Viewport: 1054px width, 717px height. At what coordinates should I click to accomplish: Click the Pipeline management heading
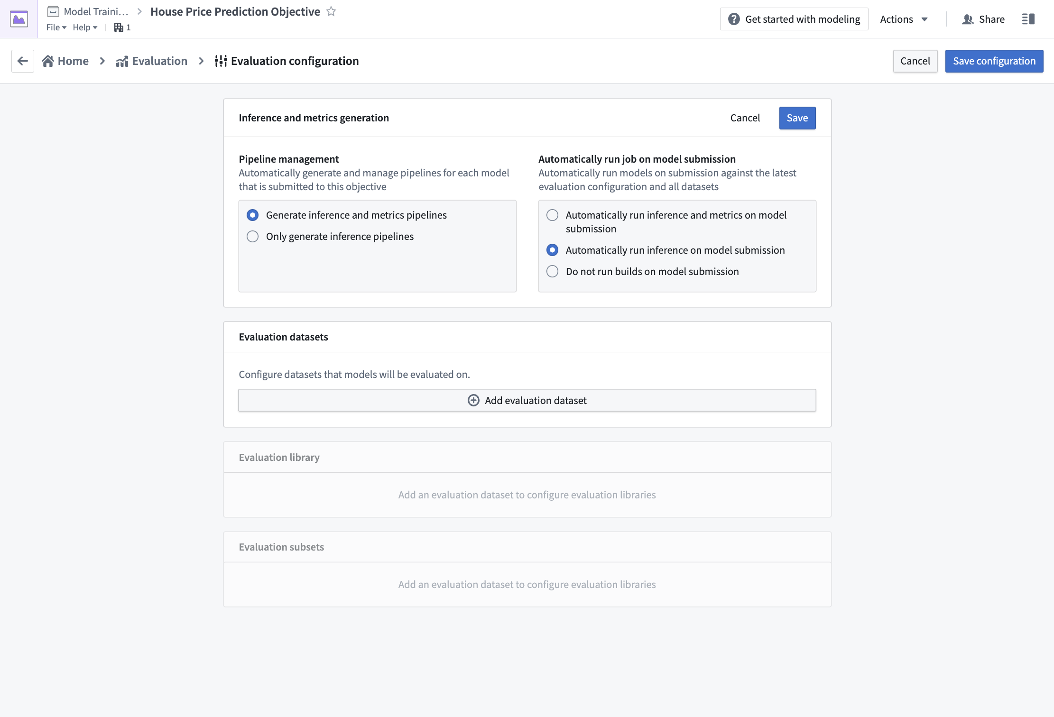(289, 159)
